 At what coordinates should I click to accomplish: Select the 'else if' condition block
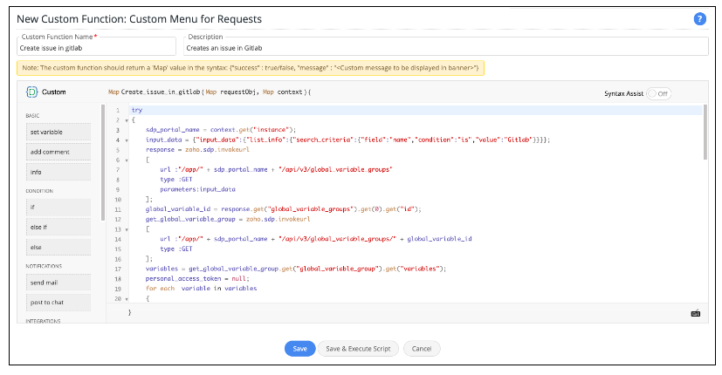point(58,228)
